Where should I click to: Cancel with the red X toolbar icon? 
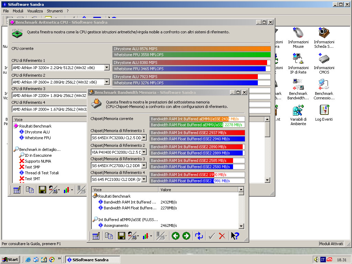222,236
